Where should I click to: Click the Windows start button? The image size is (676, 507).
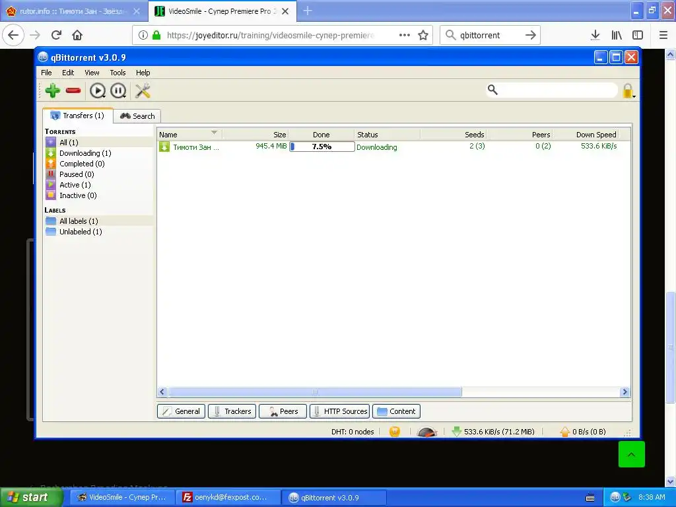click(x=30, y=498)
